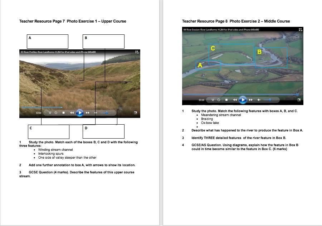Viewport: 322px width, 226px height.
Task: Click the grid icon atop the upper course video
Action: pyautogui.click(x=137, y=52)
